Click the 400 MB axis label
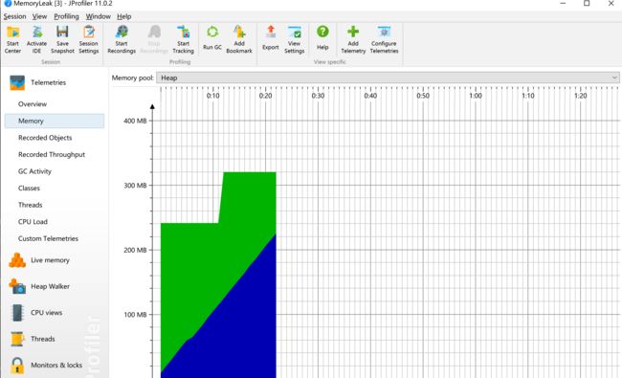 (135, 121)
